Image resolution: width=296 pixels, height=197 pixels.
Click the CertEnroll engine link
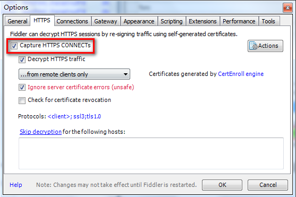(x=241, y=74)
